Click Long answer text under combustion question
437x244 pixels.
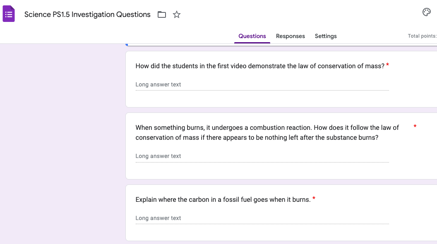click(158, 156)
